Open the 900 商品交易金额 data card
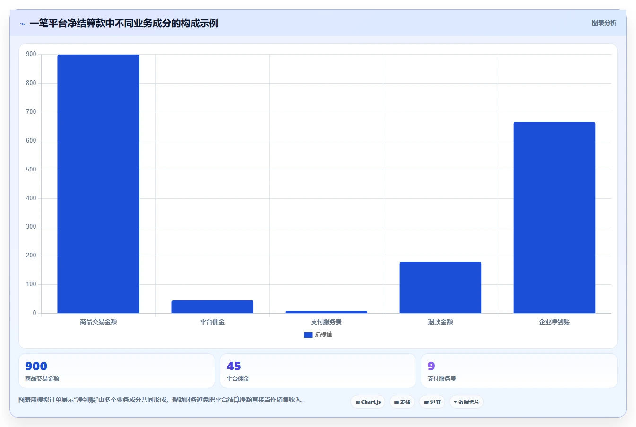 coord(116,371)
